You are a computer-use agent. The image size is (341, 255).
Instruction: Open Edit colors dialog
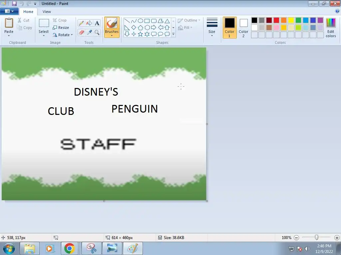point(331,28)
